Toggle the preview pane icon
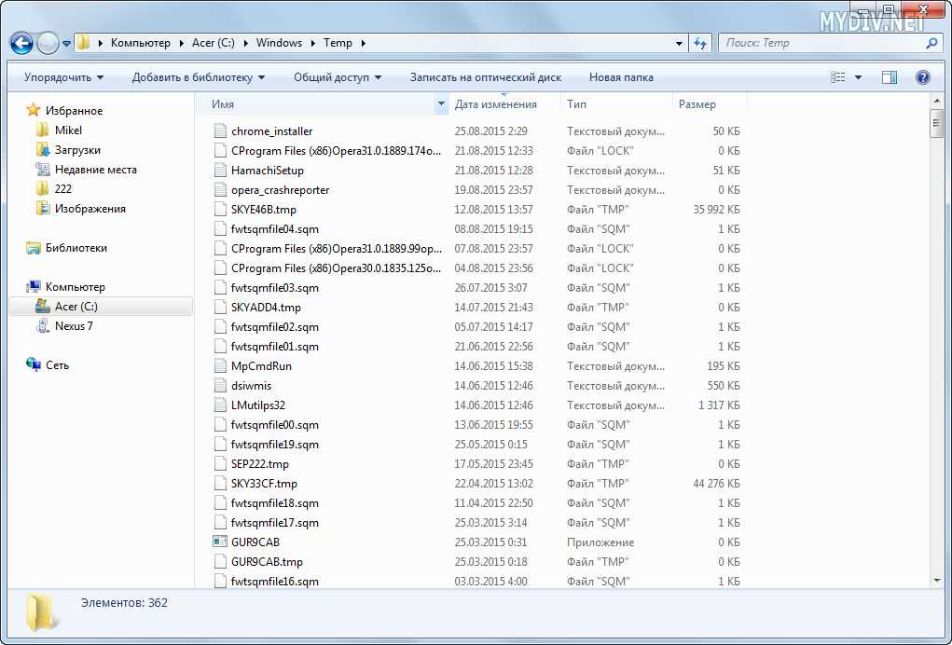 point(889,77)
